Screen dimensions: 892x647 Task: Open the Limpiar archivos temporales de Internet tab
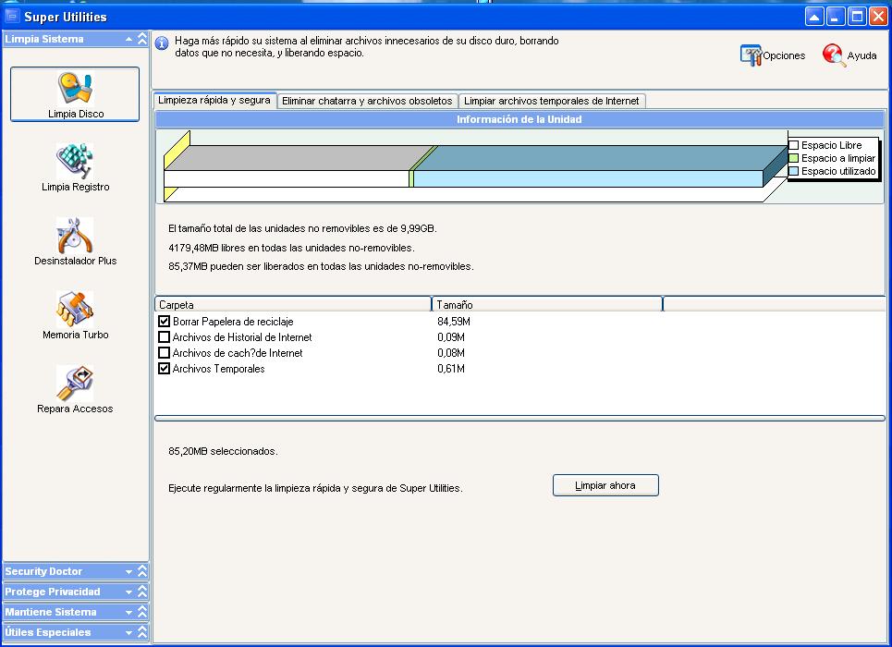coord(551,101)
